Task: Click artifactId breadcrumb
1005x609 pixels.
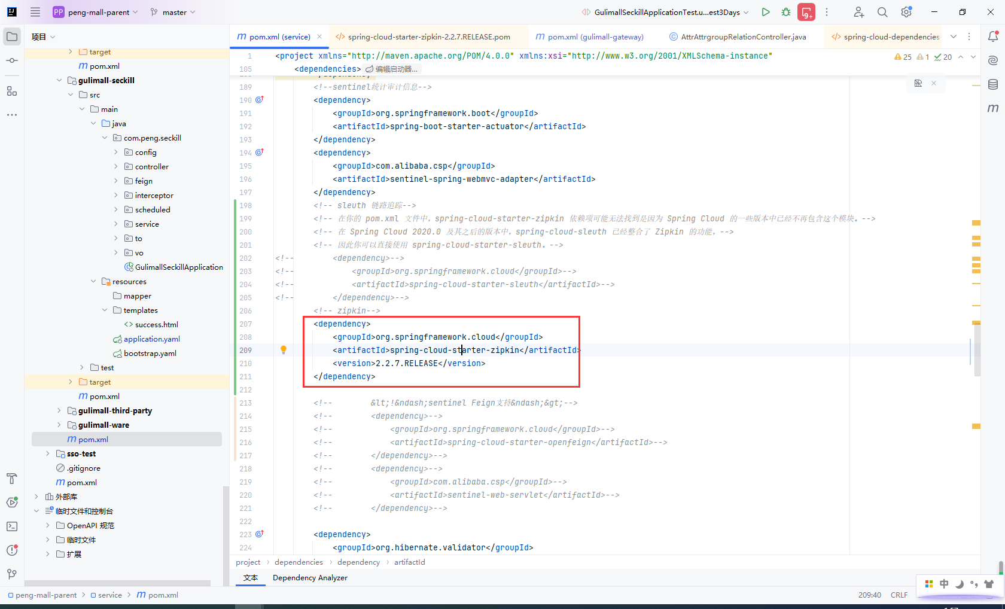Action: 410,562
